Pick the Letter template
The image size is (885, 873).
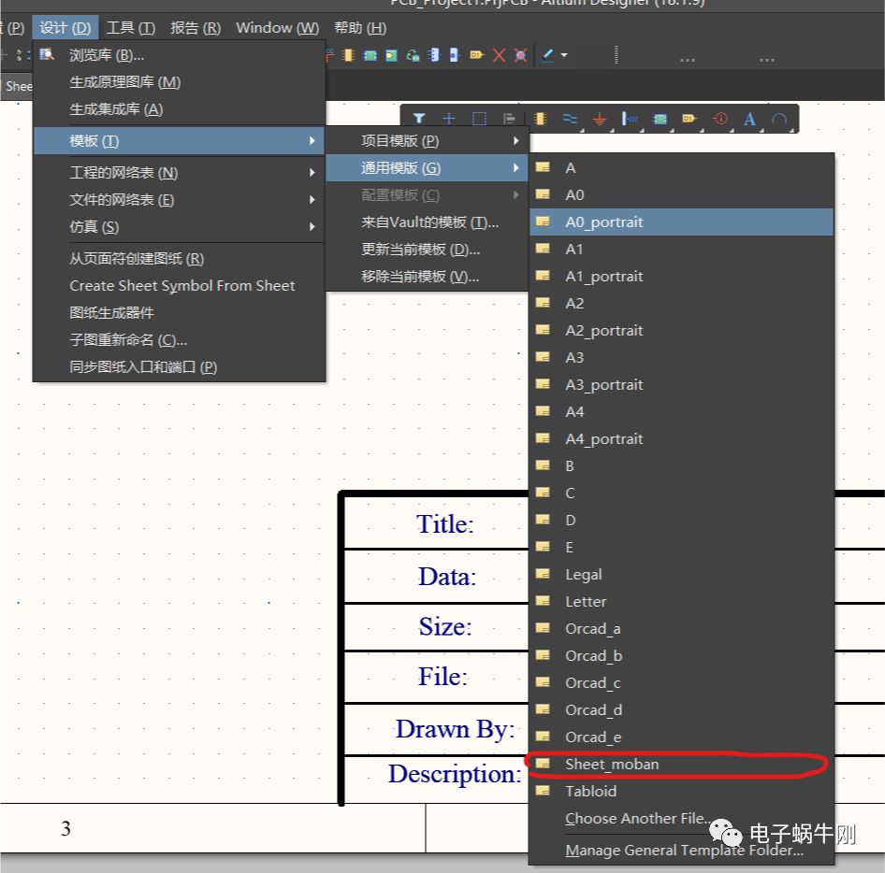point(681,601)
